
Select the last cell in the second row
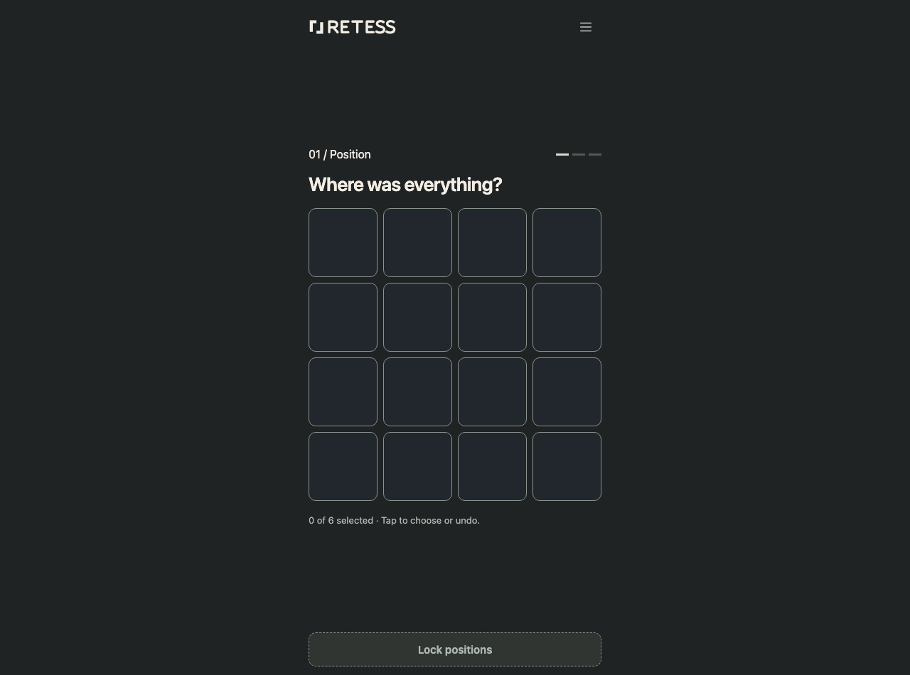(x=567, y=317)
